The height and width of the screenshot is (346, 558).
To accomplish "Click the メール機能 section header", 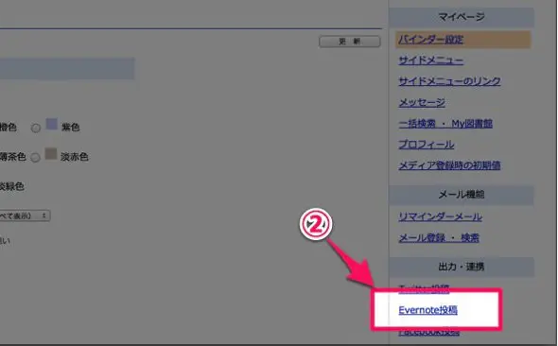I will (462, 195).
